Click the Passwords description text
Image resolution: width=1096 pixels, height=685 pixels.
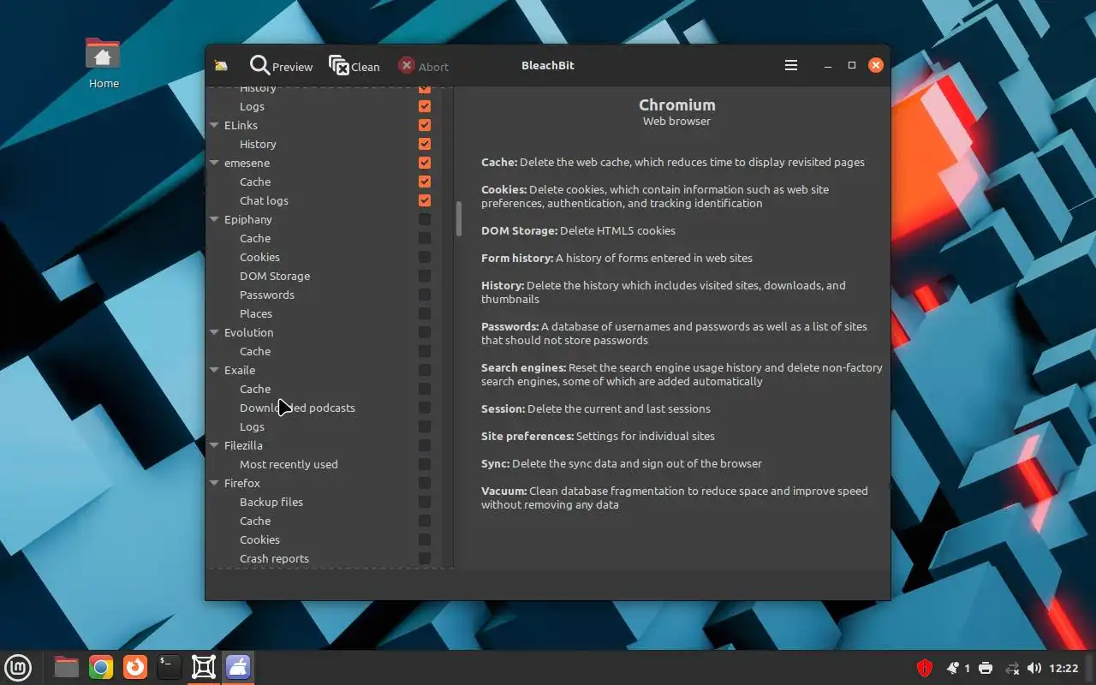pos(674,333)
